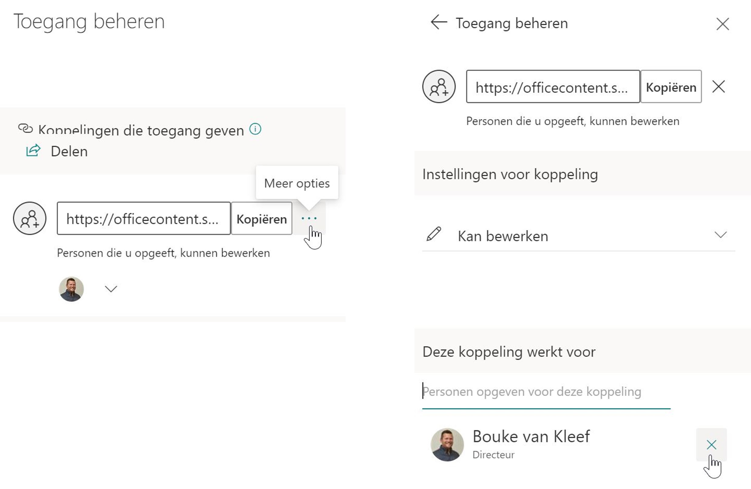Click the Delen share icon
This screenshot has width=751, height=489.
[x=33, y=150]
